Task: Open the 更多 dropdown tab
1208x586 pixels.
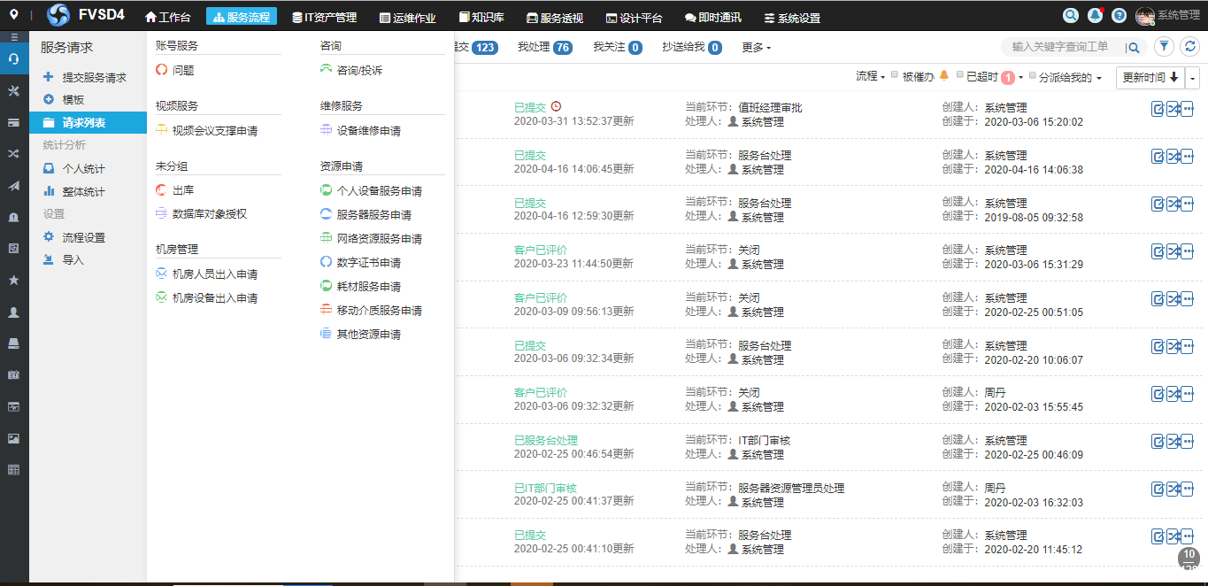Action: coord(756,48)
